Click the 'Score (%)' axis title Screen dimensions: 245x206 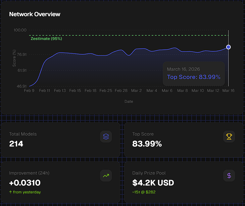pyautogui.click(x=14, y=58)
